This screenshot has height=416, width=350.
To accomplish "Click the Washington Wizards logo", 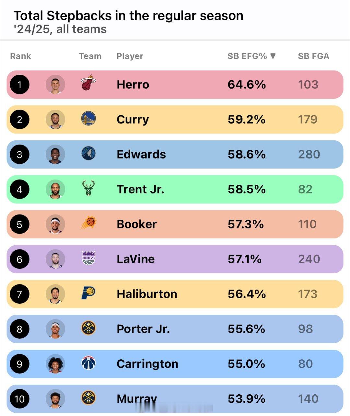I will click(88, 363).
